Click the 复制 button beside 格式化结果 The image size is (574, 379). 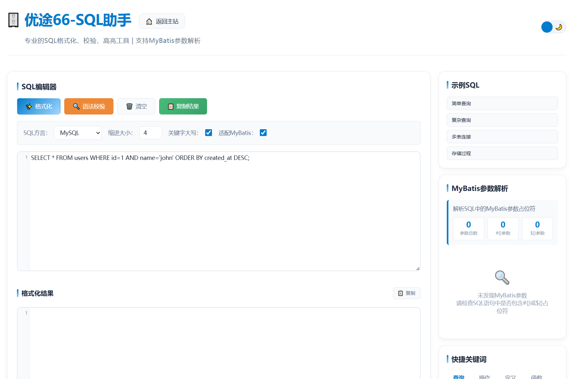point(407,293)
